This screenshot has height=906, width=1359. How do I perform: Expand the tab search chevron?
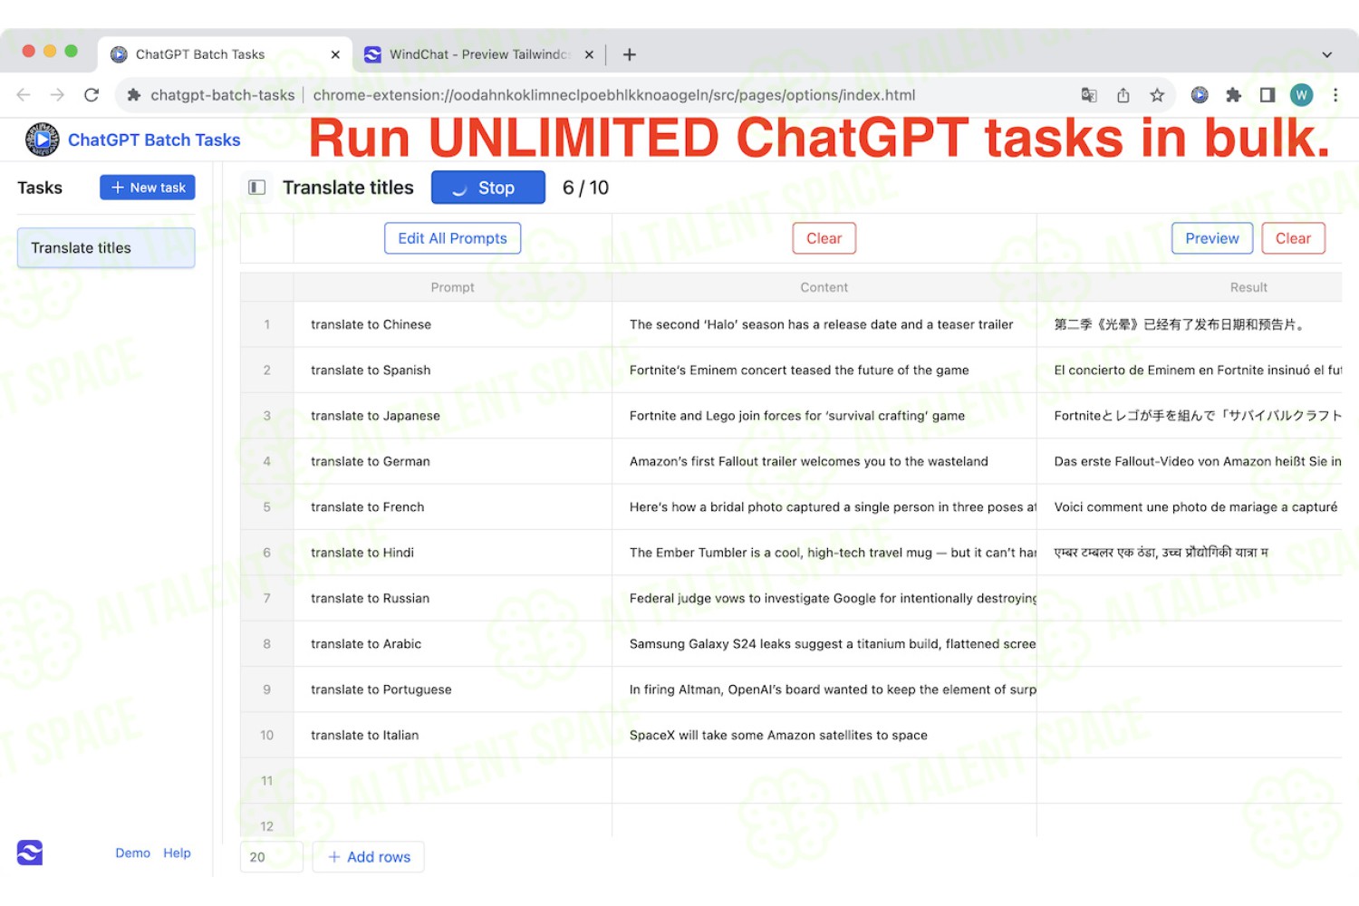coord(1326,54)
